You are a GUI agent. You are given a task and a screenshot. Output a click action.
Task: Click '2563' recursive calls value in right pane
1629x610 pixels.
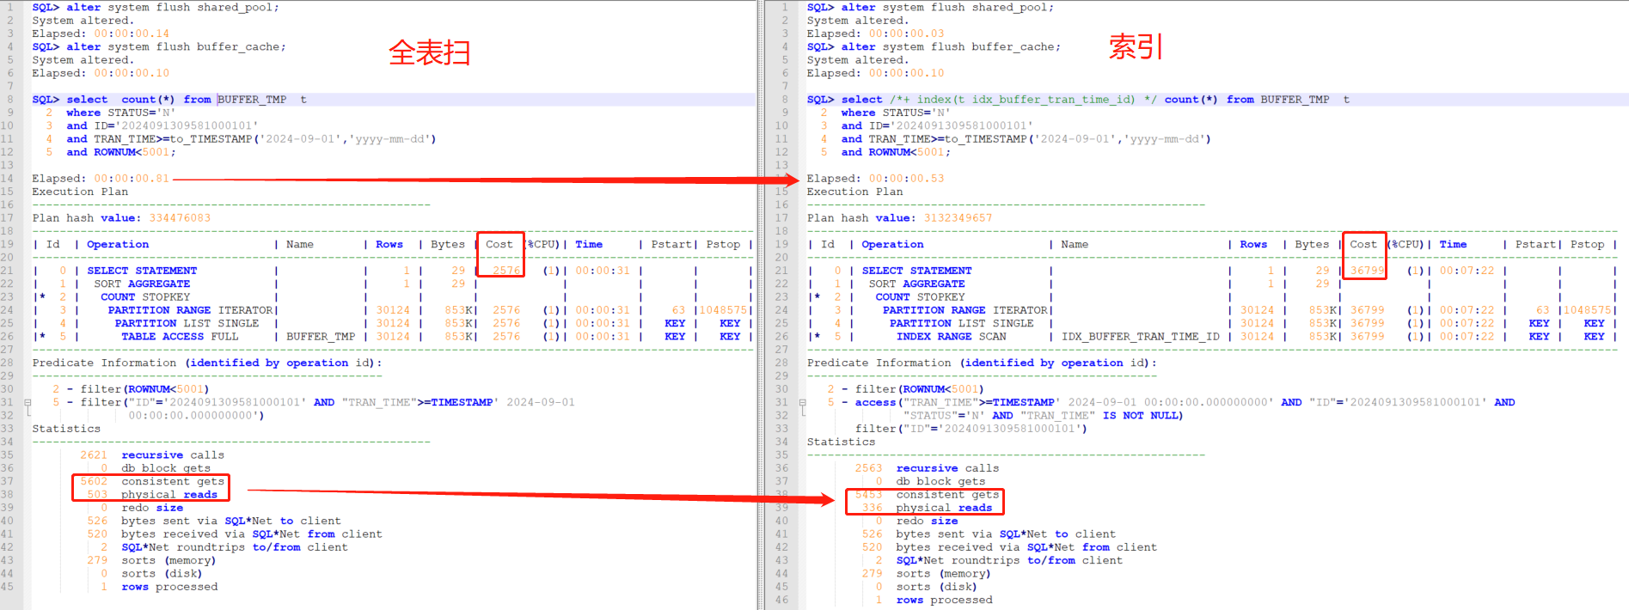point(868,468)
